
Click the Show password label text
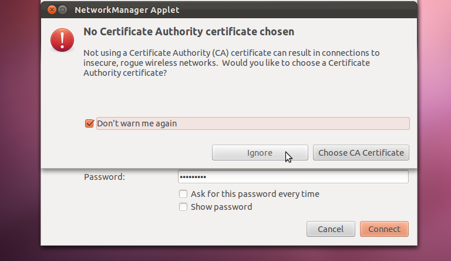click(221, 207)
